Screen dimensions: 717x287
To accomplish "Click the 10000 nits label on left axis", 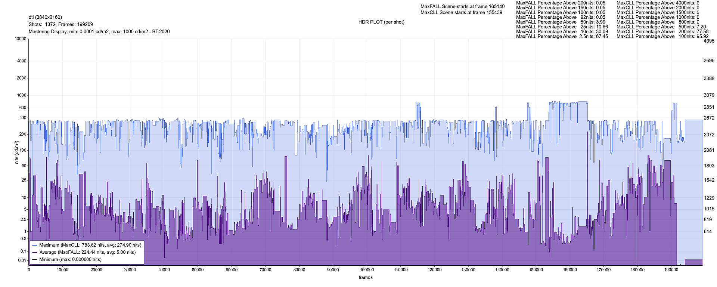I will pyautogui.click(x=20, y=39).
